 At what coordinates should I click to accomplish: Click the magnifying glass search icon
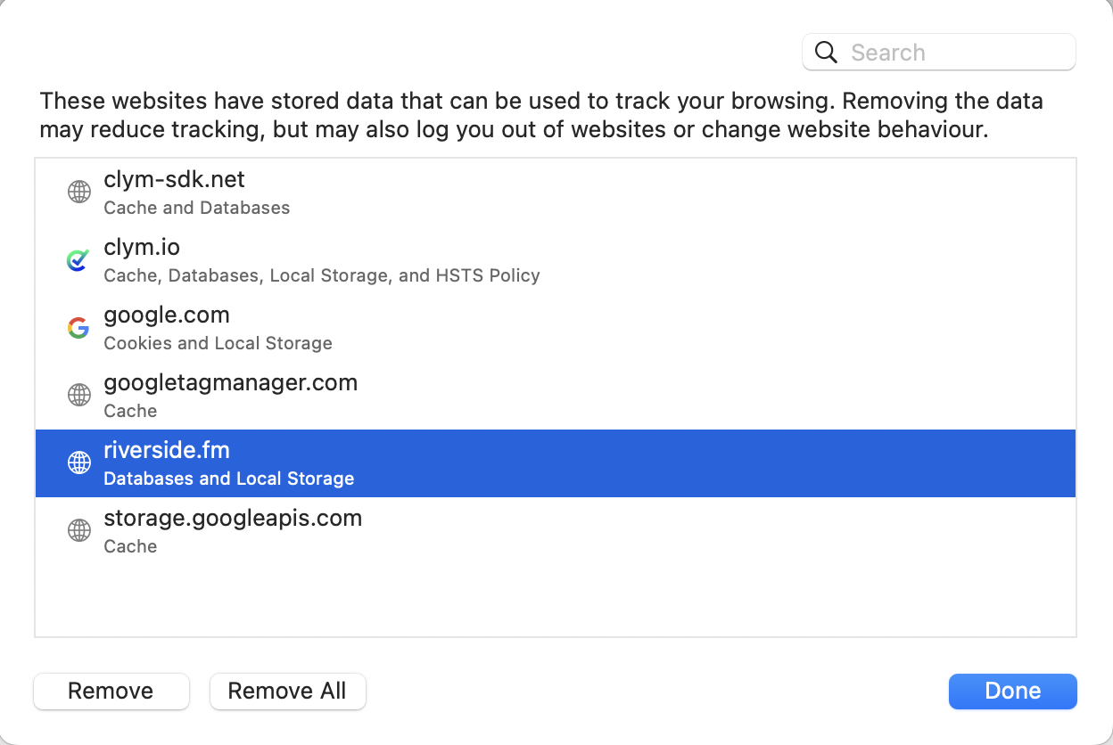[827, 53]
